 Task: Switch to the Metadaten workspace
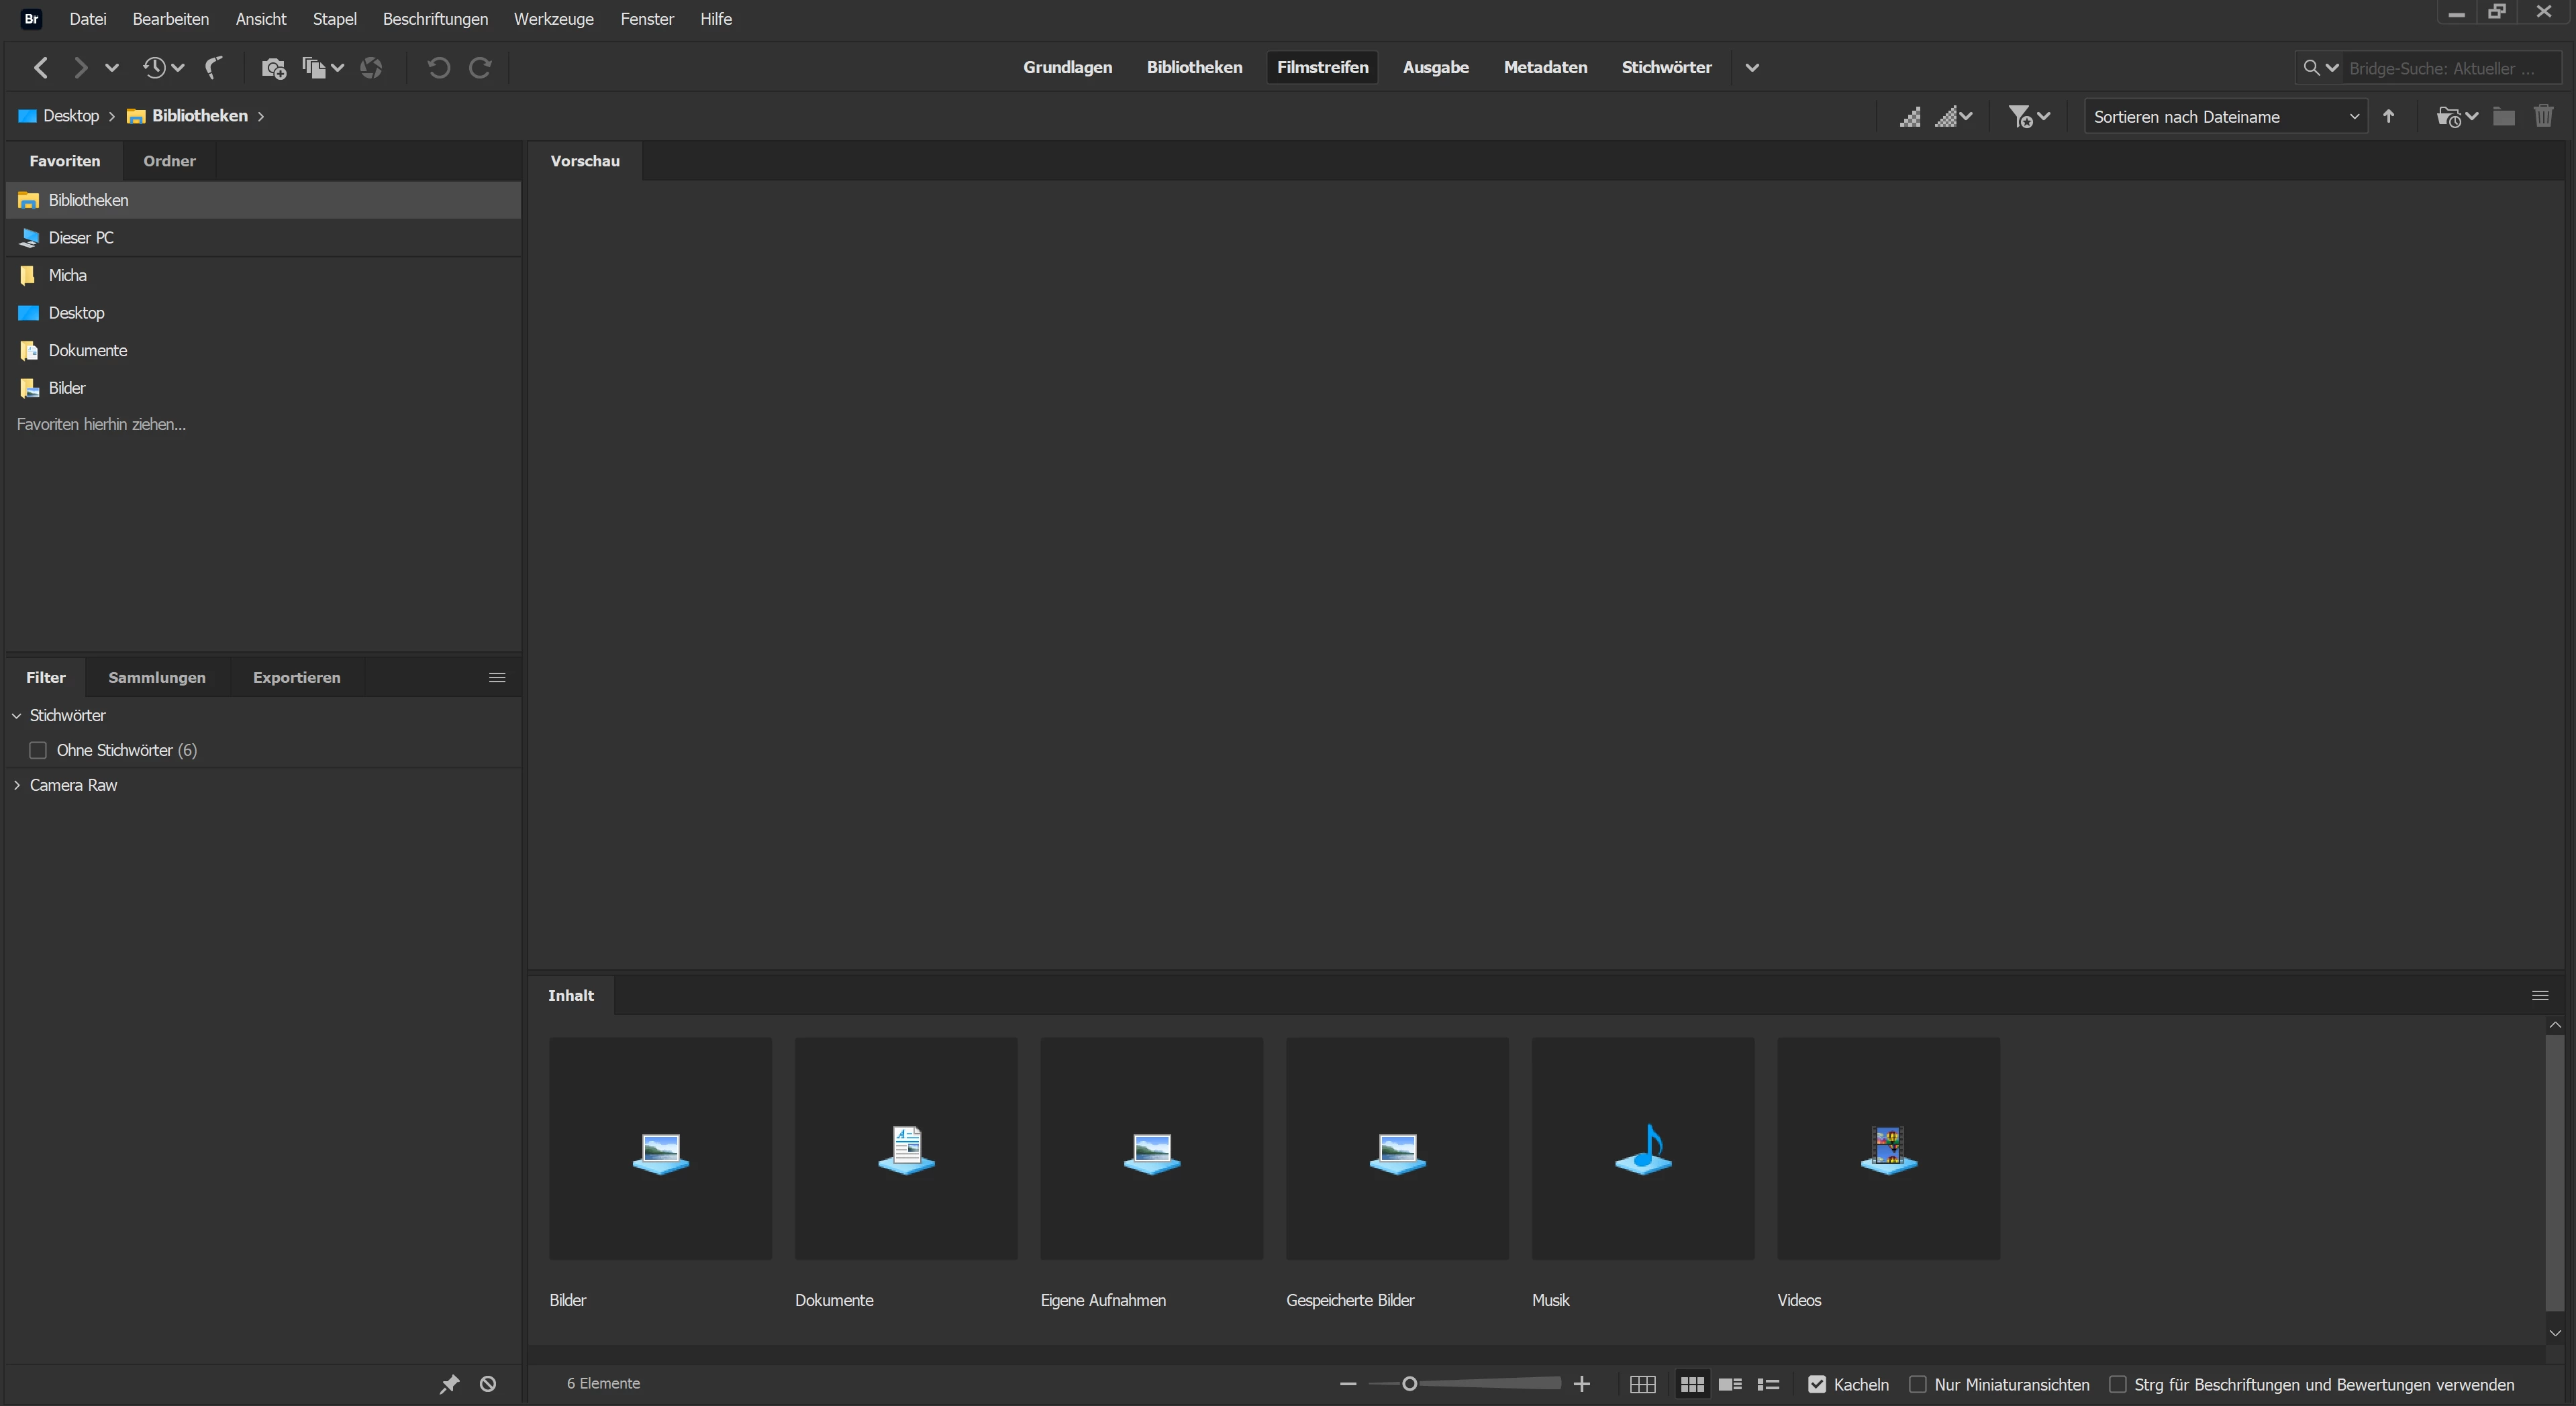[1545, 67]
